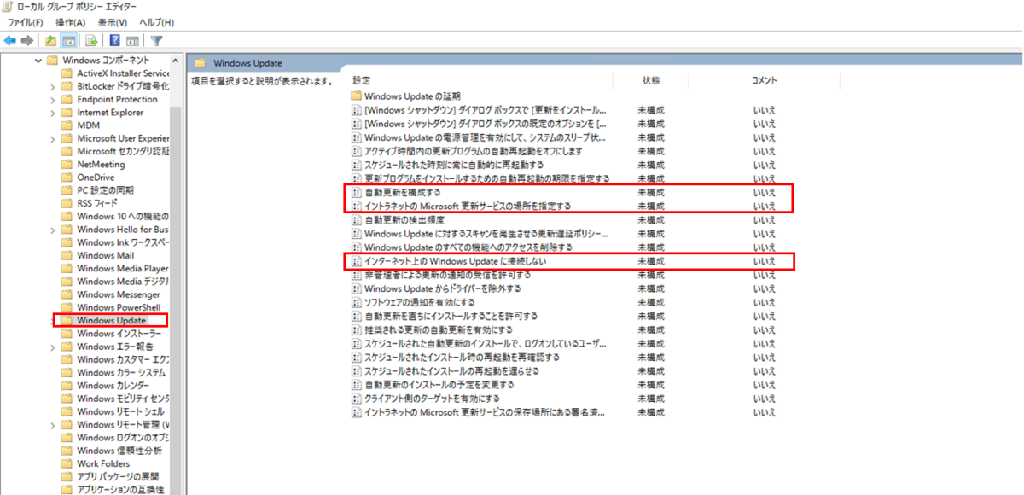Image resolution: width=1024 pixels, height=495 pixels.
Task: Select スケジュールされたインストール時の再起動を再確認する setting
Action: pos(462,357)
